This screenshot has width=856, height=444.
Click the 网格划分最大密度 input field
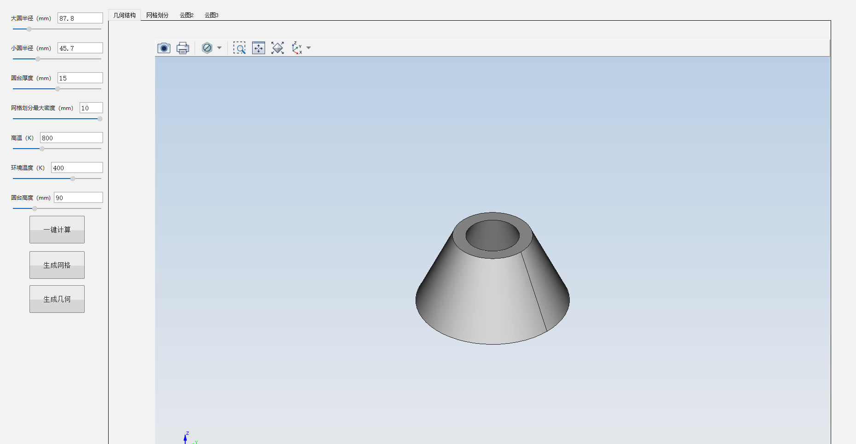click(91, 108)
